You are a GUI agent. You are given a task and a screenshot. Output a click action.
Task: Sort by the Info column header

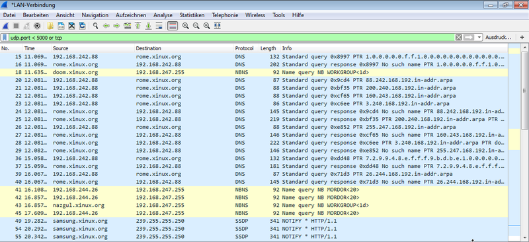click(393, 49)
